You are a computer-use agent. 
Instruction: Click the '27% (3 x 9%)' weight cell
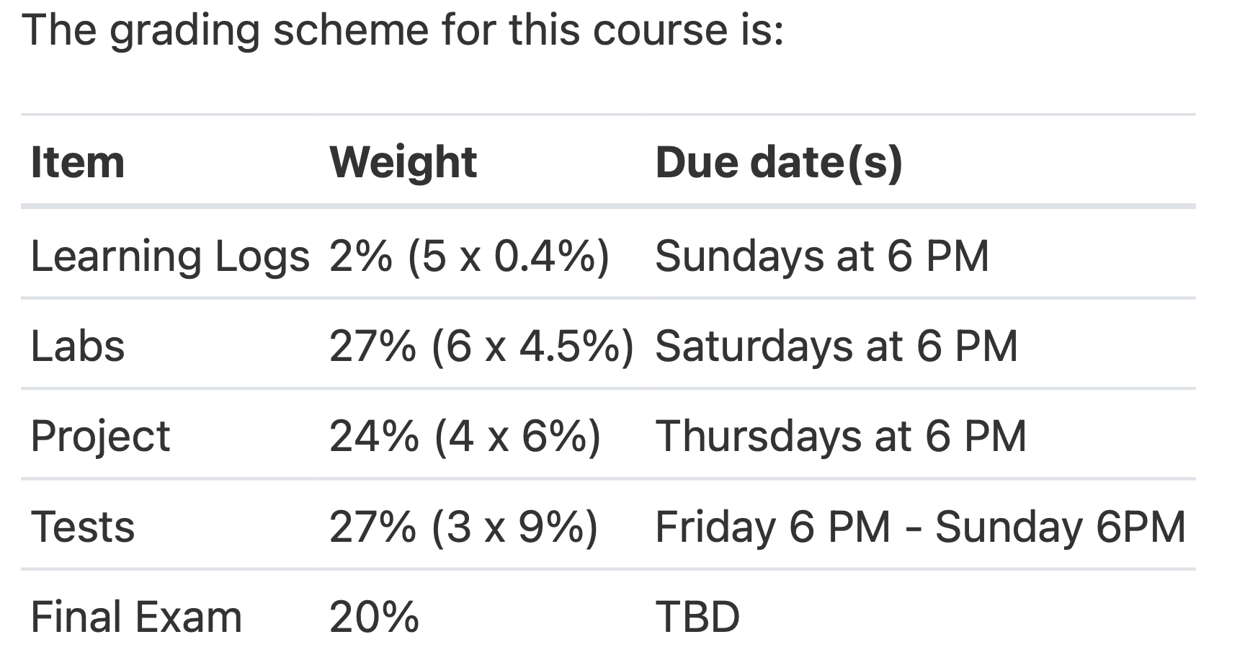coord(464,527)
